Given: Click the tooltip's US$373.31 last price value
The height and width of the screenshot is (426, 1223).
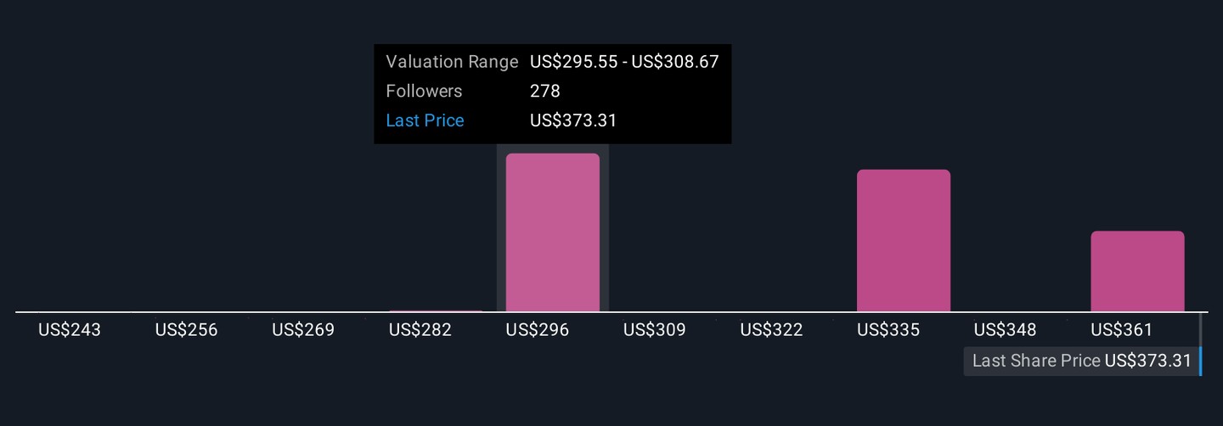Looking at the screenshot, I should pyautogui.click(x=573, y=121).
